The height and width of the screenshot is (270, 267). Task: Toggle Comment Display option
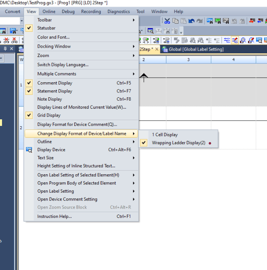pyautogui.click(x=81, y=83)
